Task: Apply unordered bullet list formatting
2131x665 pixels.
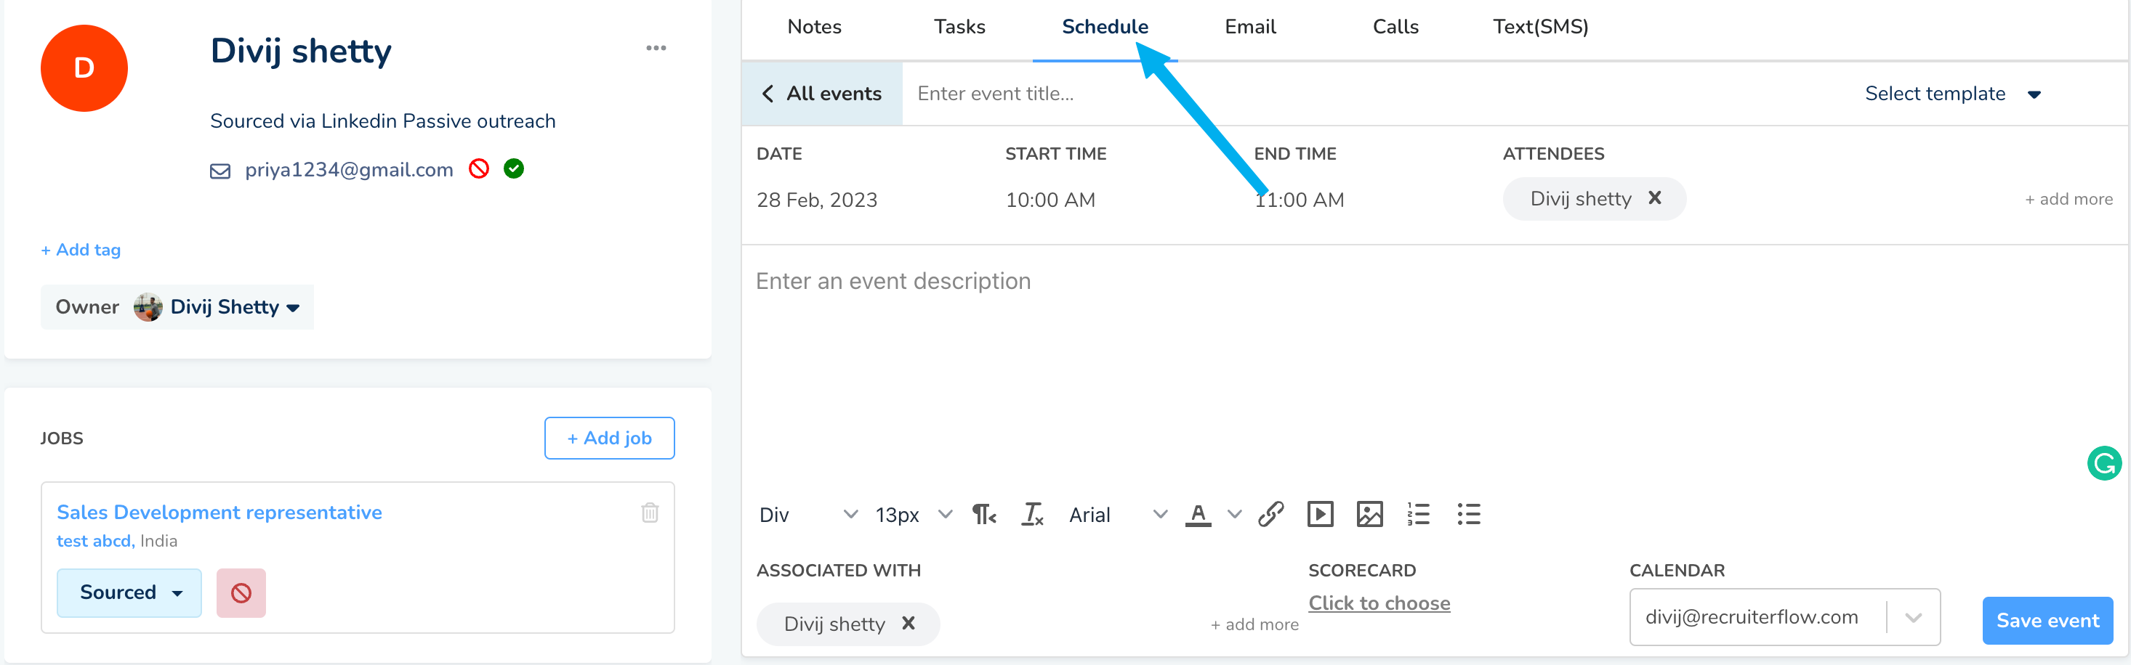Action: (x=1468, y=514)
